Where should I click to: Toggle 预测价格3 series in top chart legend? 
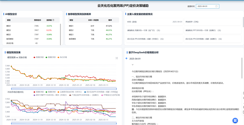[x=51, y=57]
